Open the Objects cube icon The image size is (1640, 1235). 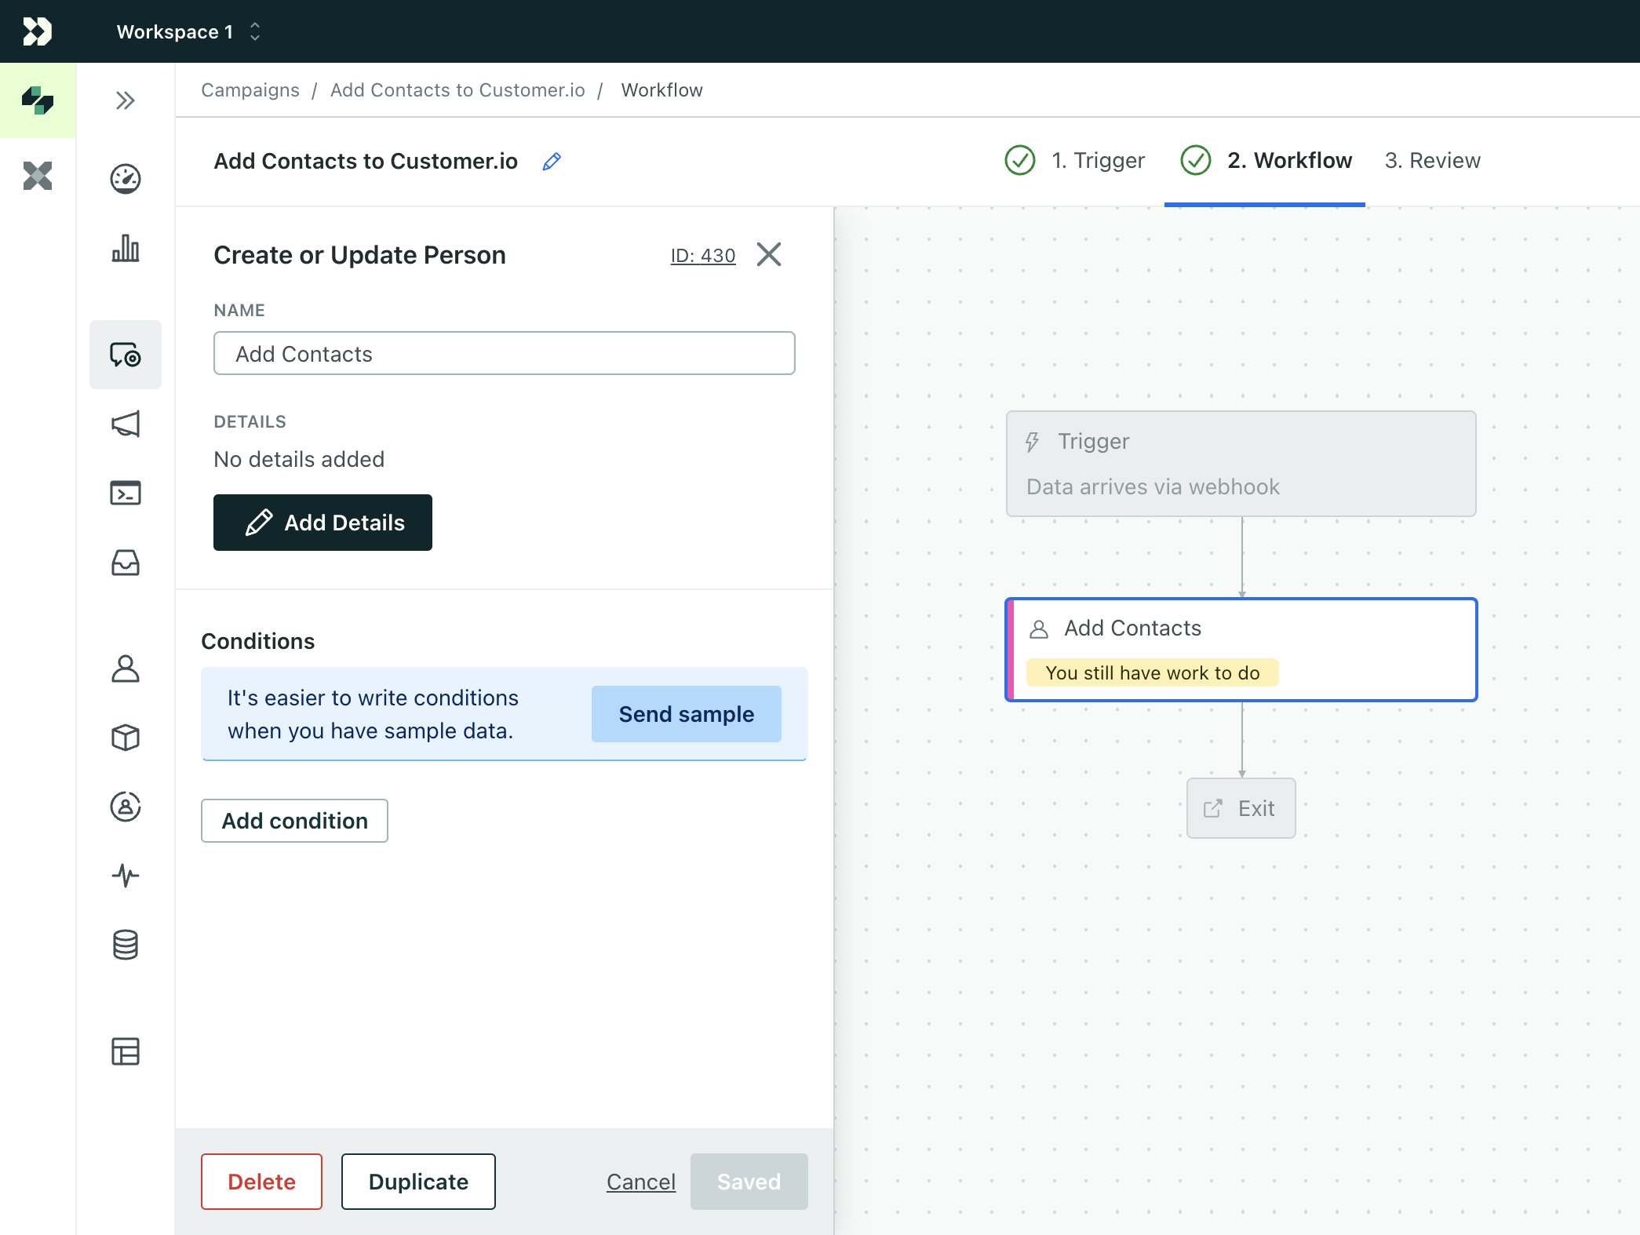coord(126,738)
